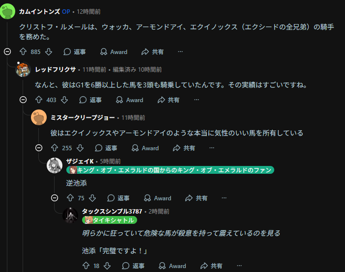Open カムイントンズ's user profile
345x272 pixels.
(39, 11)
